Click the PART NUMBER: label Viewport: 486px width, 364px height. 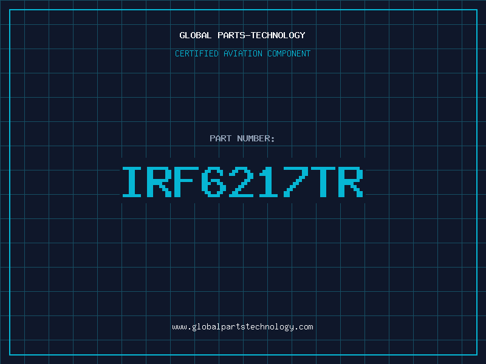[x=242, y=138]
